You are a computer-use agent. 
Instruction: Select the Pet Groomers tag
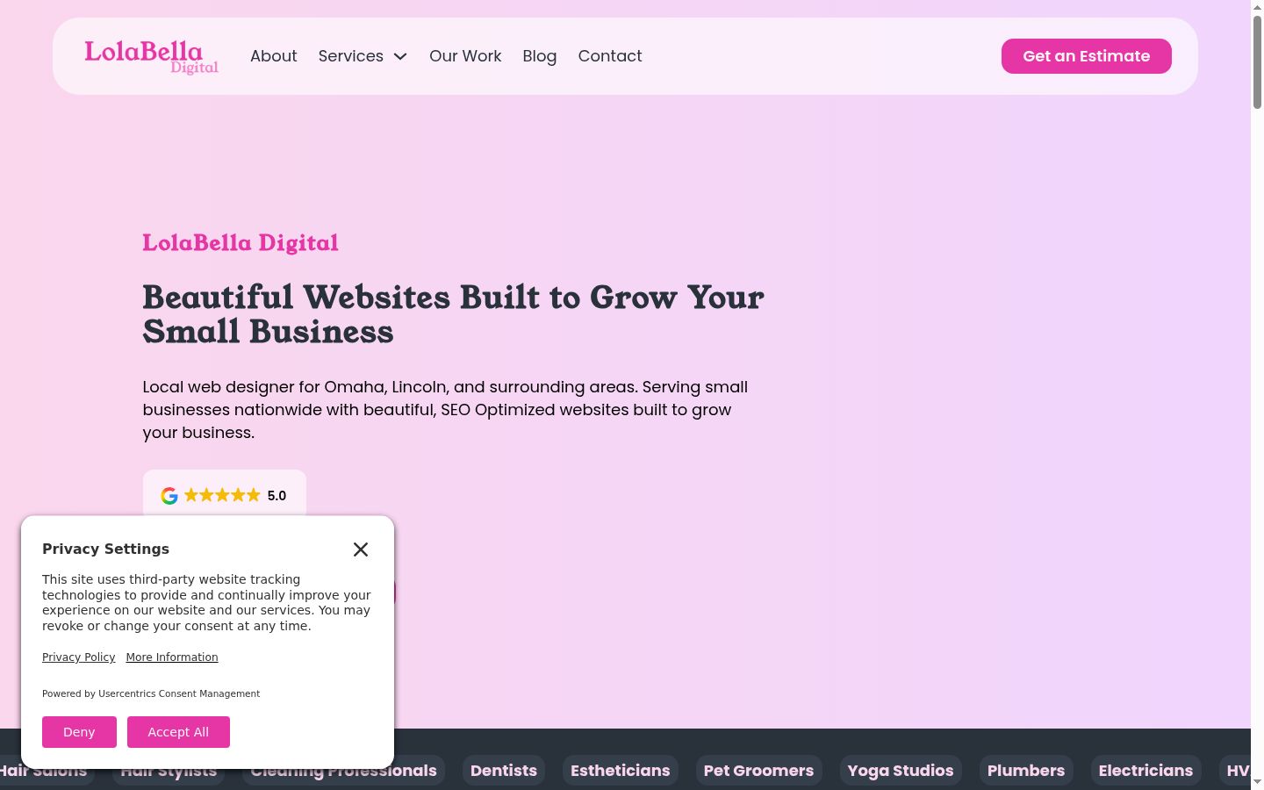pos(759,771)
